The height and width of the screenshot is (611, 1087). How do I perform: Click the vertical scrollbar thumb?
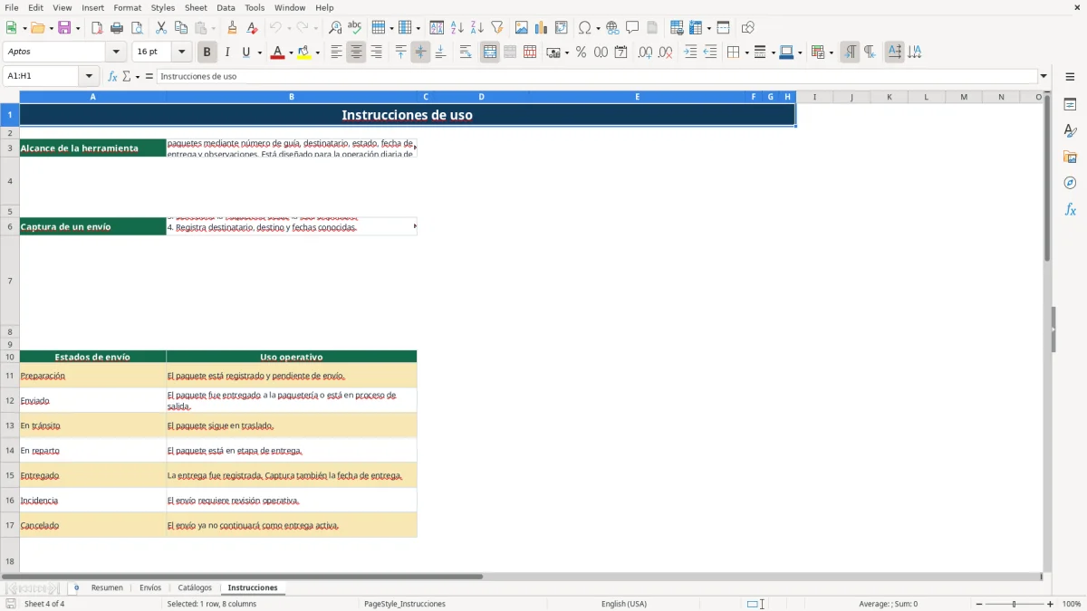(x=1047, y=177)
